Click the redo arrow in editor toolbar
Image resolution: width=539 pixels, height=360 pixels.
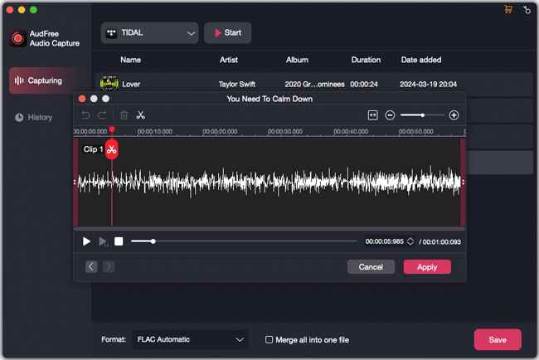tap(103, 115)
